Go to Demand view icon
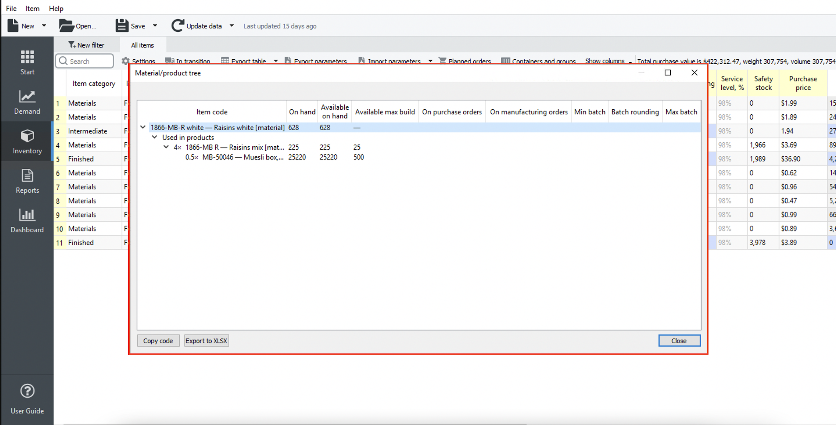 point(27,96)
